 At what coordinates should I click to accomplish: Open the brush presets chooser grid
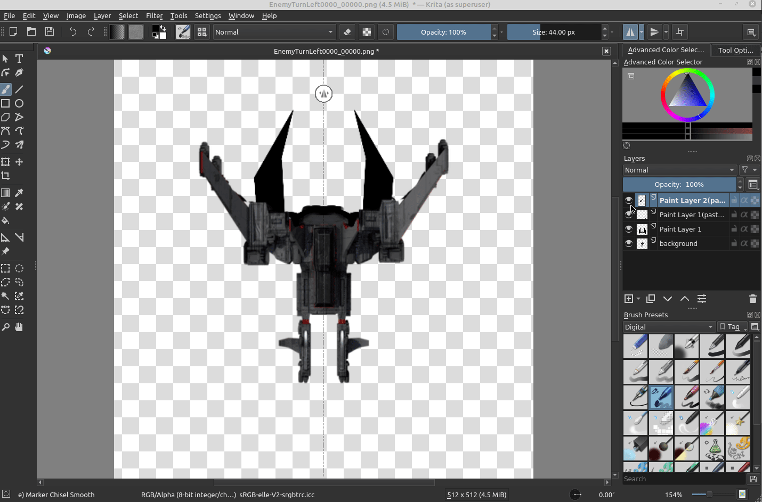tap(202, 32)
